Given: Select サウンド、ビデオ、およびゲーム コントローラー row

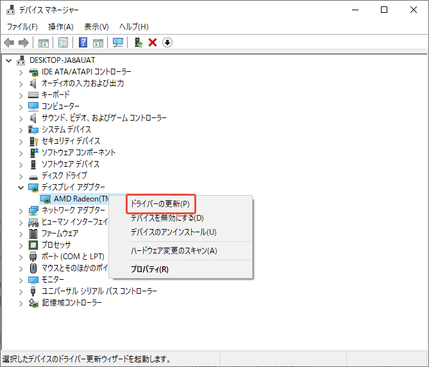Looking at the screenshot, I should click(104, 118).
